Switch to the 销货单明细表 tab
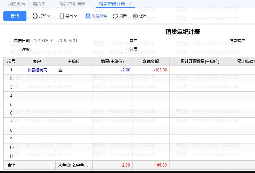 coord(72,4)
